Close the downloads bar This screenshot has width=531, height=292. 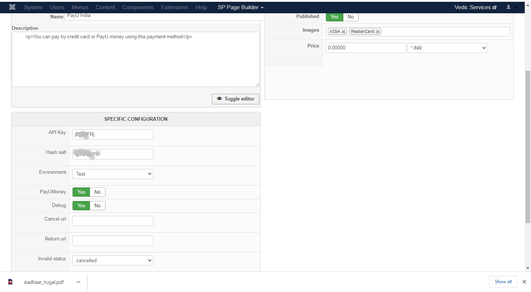click(524, 282)
